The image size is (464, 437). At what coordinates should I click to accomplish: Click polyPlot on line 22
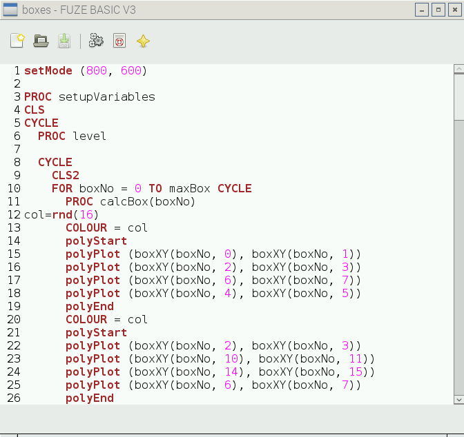coord(93,346)
